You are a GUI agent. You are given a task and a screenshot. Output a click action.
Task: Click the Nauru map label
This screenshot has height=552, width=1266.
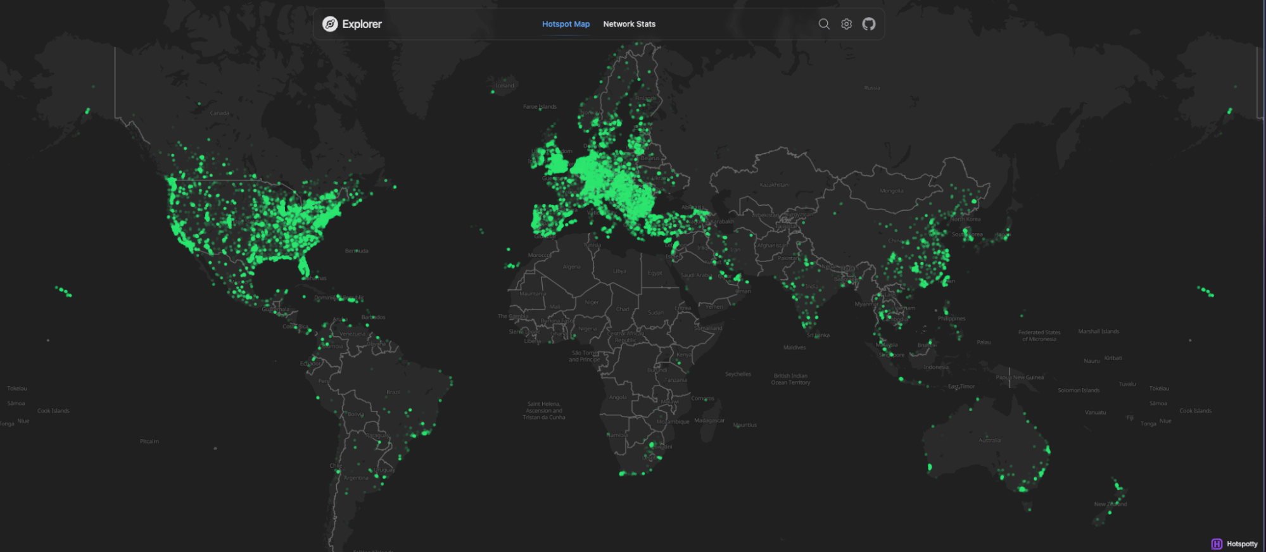point(1092,361)
